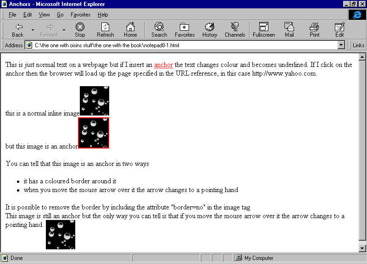Click the vertical scrollbar thumb
Viewport: 367px width, 264px height.
pyautogui.click(x=362, y=150)
